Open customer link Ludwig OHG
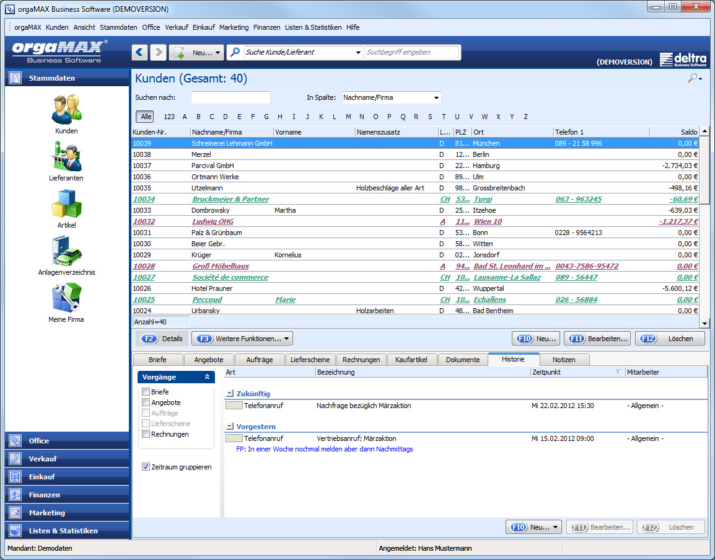The height and width of the screenshot is (560, 715). 213,221
